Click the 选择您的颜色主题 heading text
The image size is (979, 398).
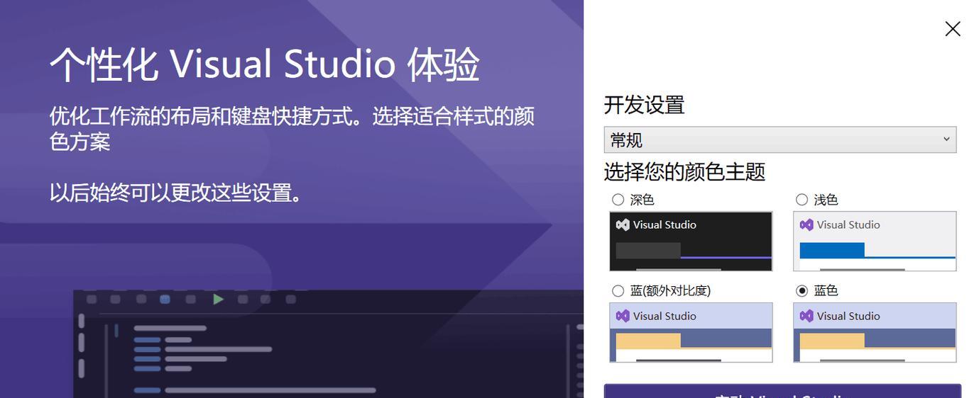coord(684,171)
